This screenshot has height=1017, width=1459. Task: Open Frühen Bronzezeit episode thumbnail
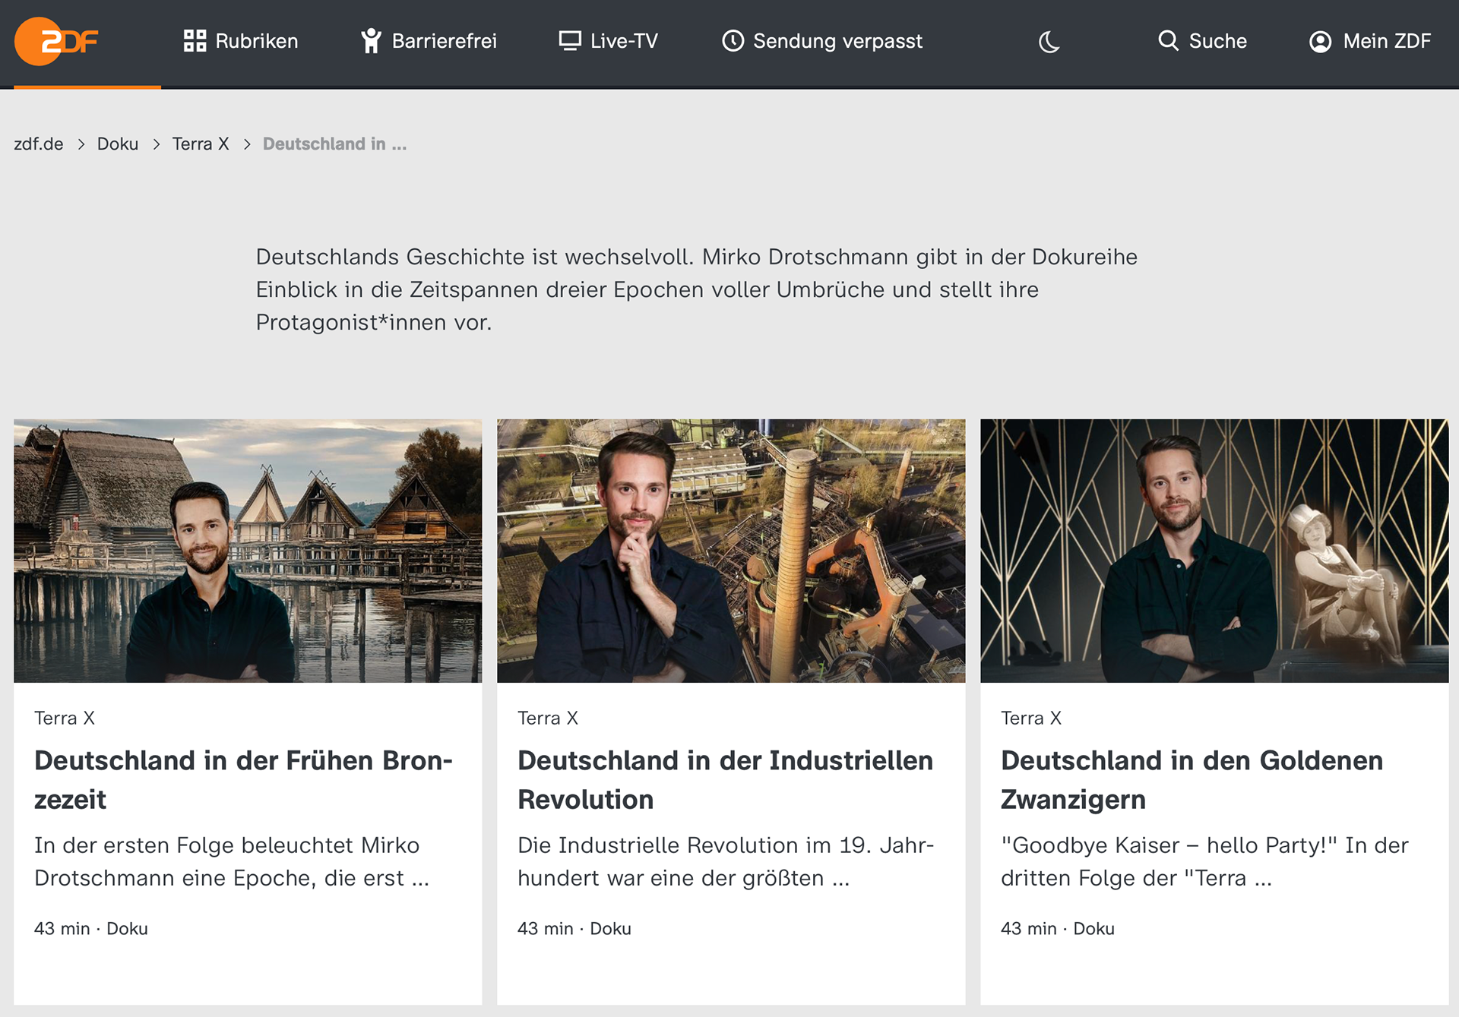(x=248, y=551)
